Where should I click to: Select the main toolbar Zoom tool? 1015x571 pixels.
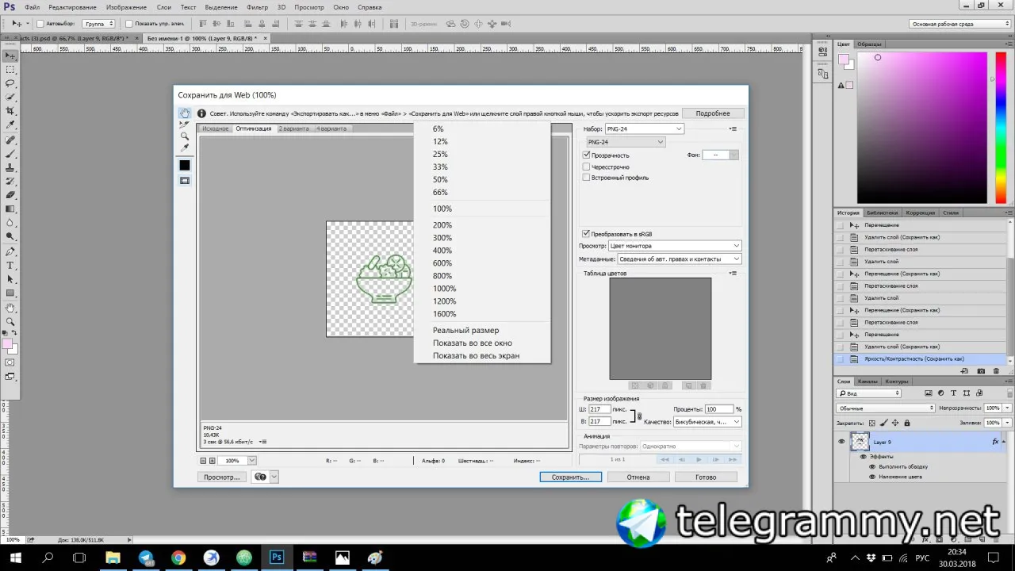point(10,322)
